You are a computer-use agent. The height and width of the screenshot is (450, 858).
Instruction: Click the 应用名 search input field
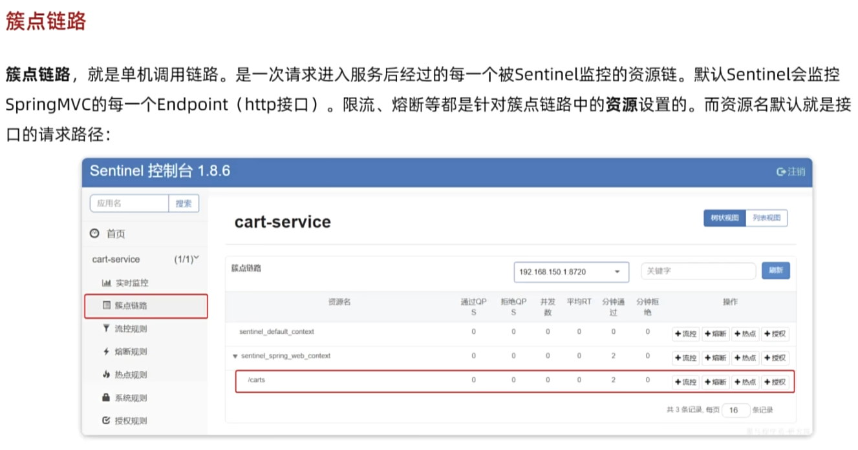129,203
